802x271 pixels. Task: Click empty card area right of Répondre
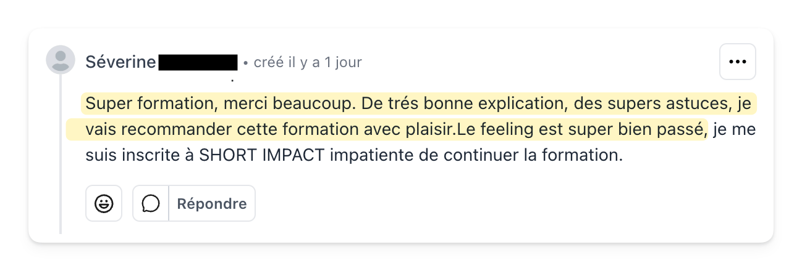494,204
